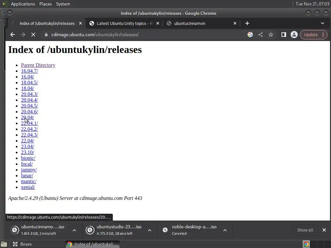This screenshot has width=331, height=248.
Task: Click the address bar URL field
Action: point(146,35)
